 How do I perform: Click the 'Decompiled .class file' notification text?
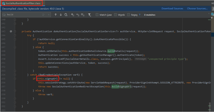33,9
